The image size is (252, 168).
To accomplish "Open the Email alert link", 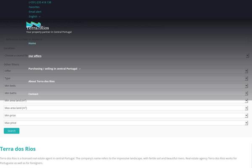I will 35,12.
